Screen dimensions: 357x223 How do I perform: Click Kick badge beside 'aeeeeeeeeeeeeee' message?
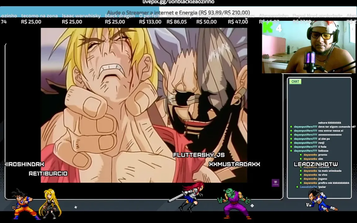291,135
